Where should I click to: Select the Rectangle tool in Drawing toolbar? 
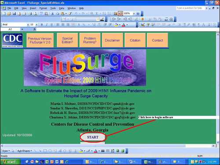45,150
